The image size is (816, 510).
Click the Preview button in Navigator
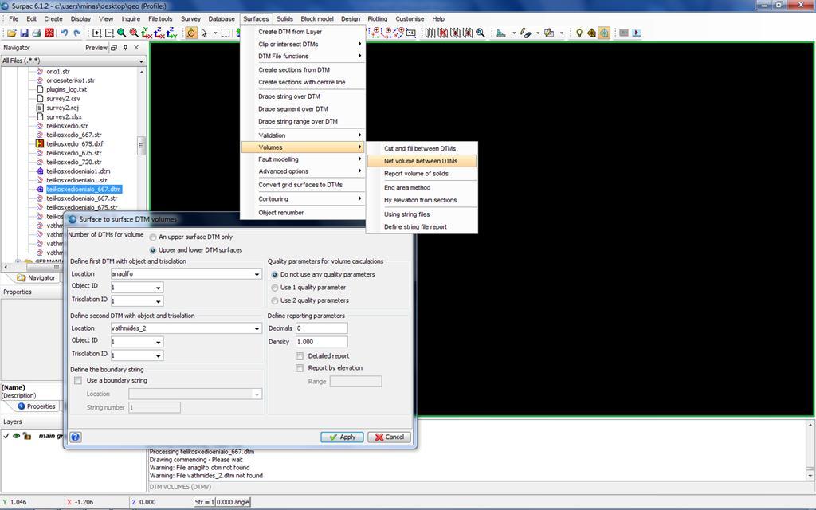pos(96,47)
